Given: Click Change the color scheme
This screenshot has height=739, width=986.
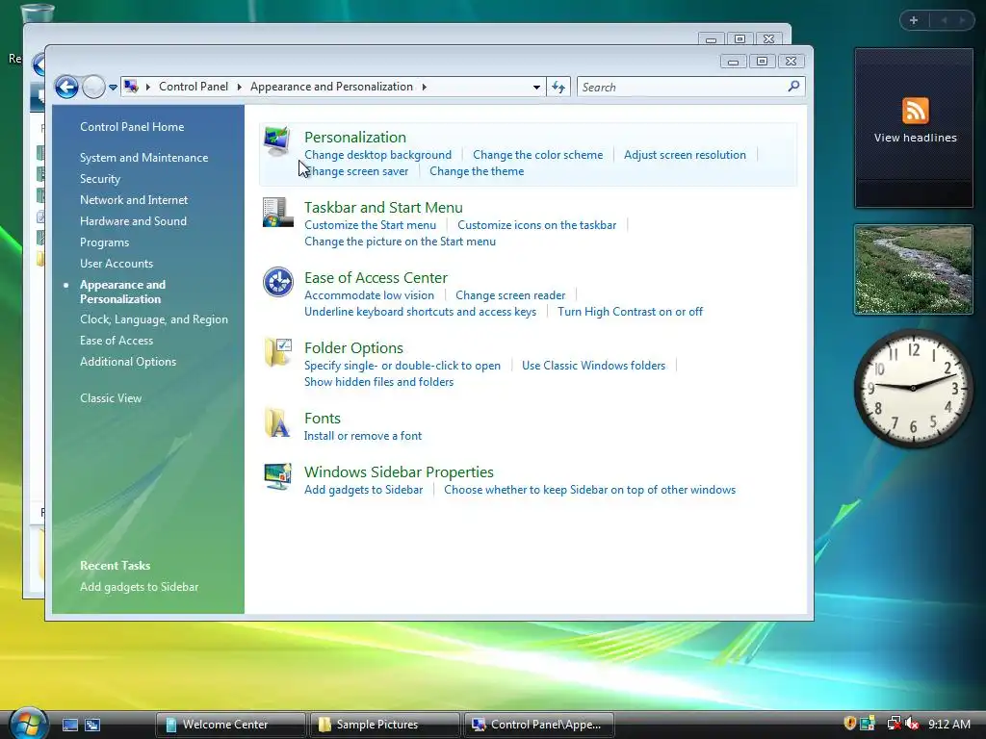Looking at the screenshot, I should click(x=537, y=155).
